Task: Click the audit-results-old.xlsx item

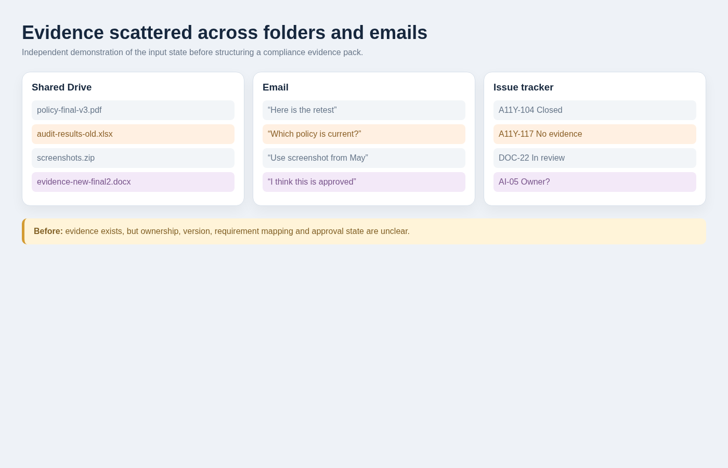Action: [x=133, y=134]
